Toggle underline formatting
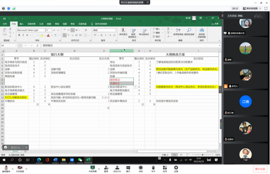Viewport: 270px width, 174px height. [27, 35]
